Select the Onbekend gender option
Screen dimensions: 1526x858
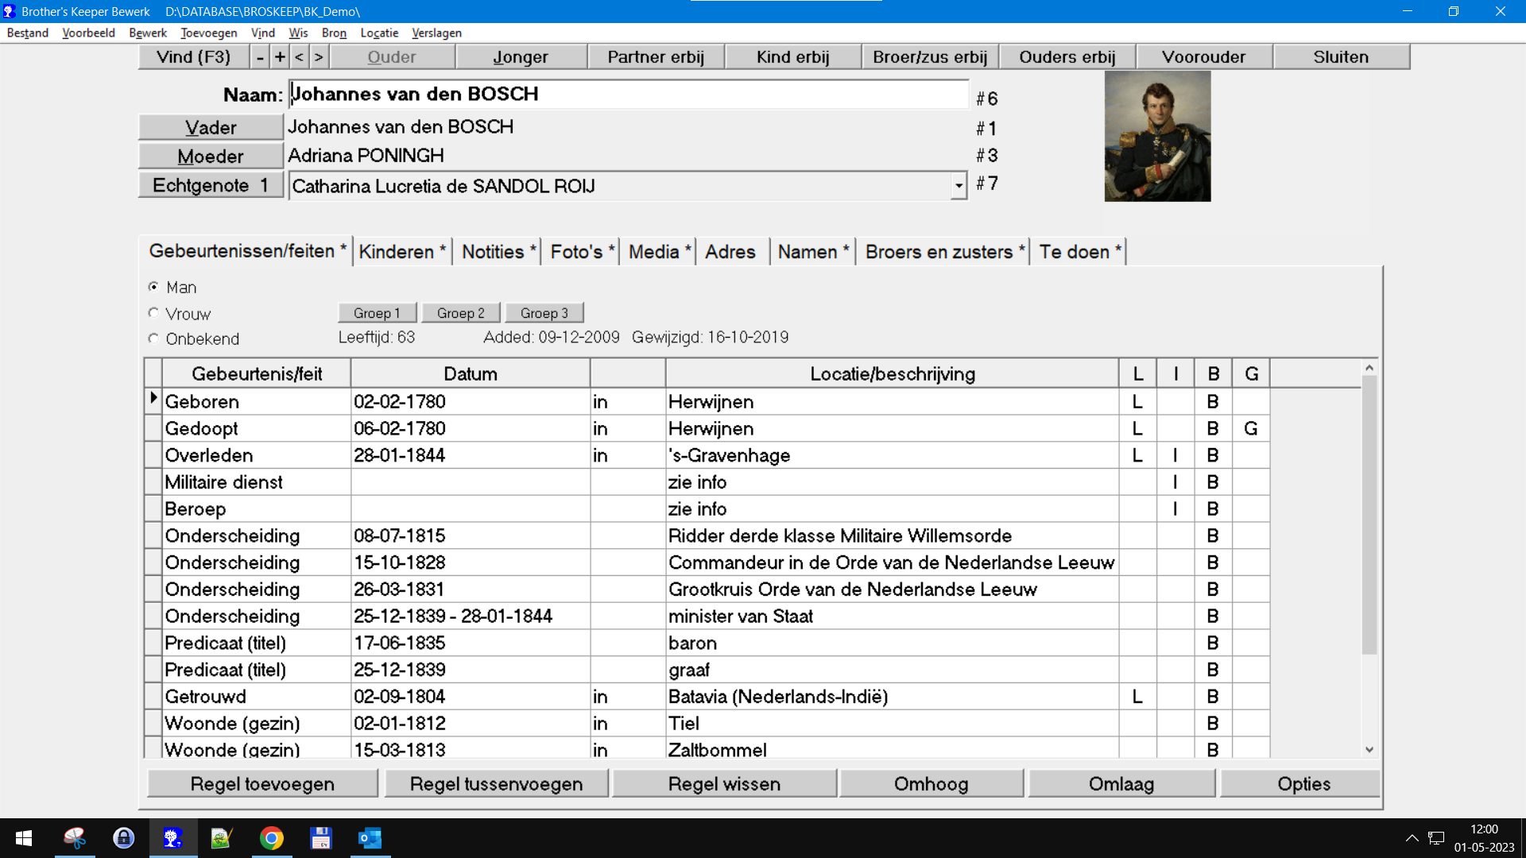(x=153, y=338)
